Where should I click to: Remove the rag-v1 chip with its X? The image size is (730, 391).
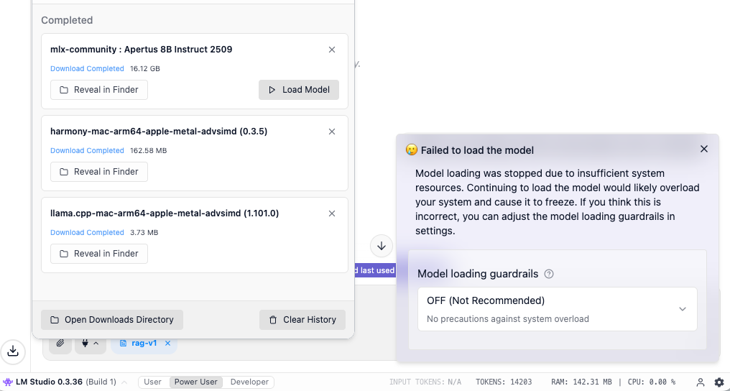[x=167, y=344]
